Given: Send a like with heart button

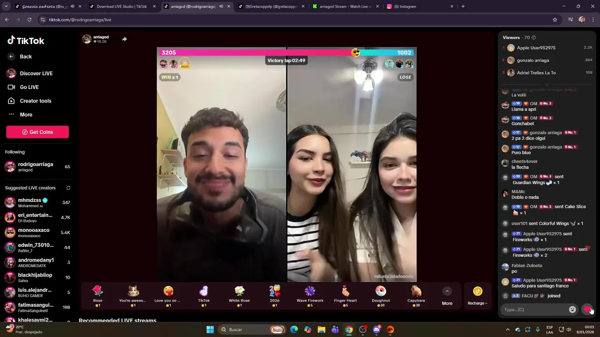Looking at the screenshot, I should click(587, 309).
